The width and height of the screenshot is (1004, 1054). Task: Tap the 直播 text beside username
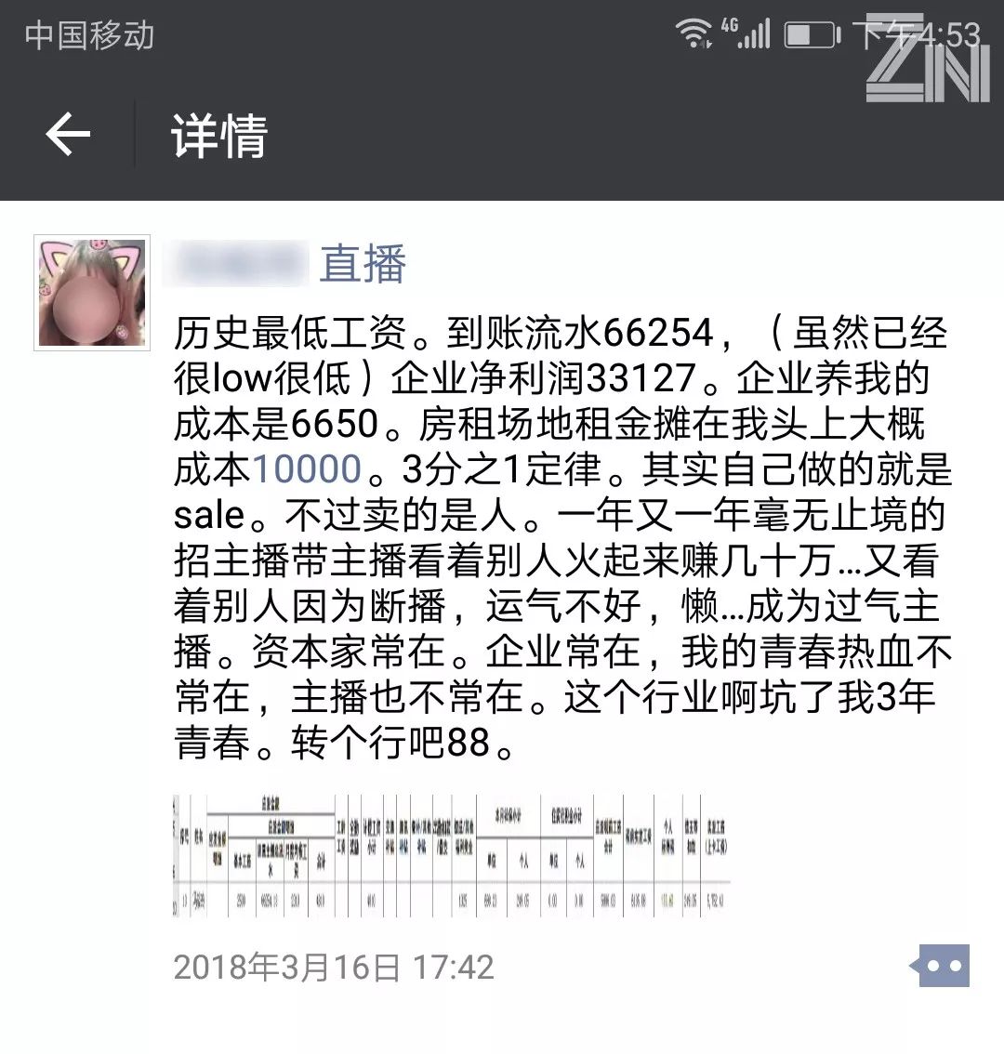coord(363,264)
